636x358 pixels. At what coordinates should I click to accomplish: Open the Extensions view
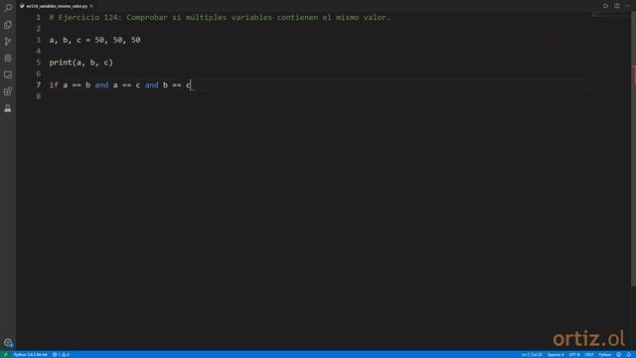coord(8,91)
